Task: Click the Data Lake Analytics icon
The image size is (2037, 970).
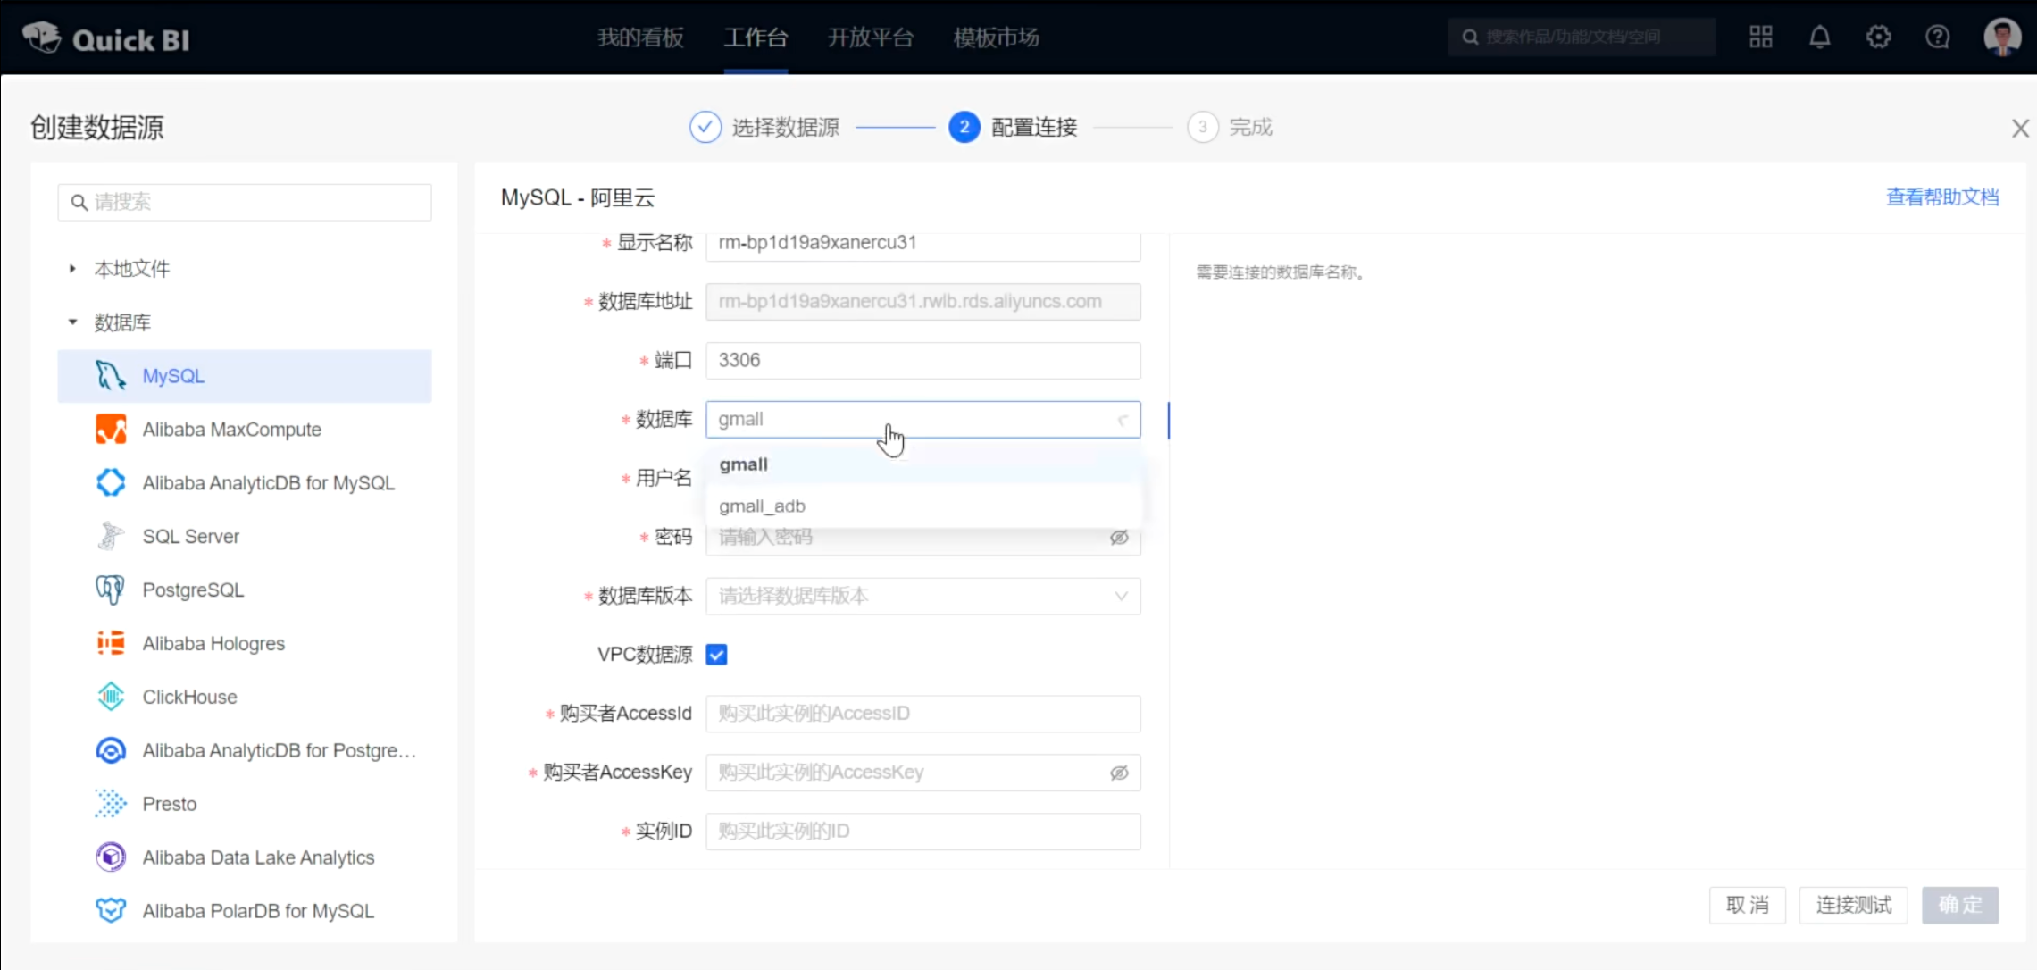Action: point(111,857)
